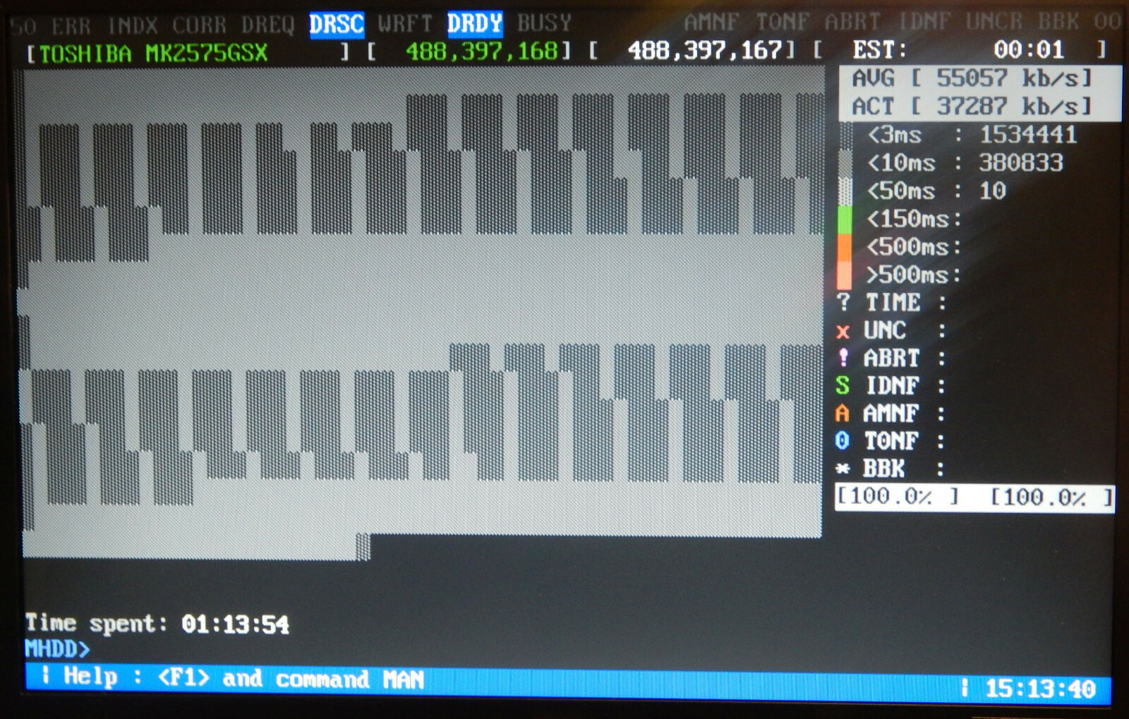Click the command MAN text in status bar
This screenshot has height=719, width=1129.
click(350, 679)
